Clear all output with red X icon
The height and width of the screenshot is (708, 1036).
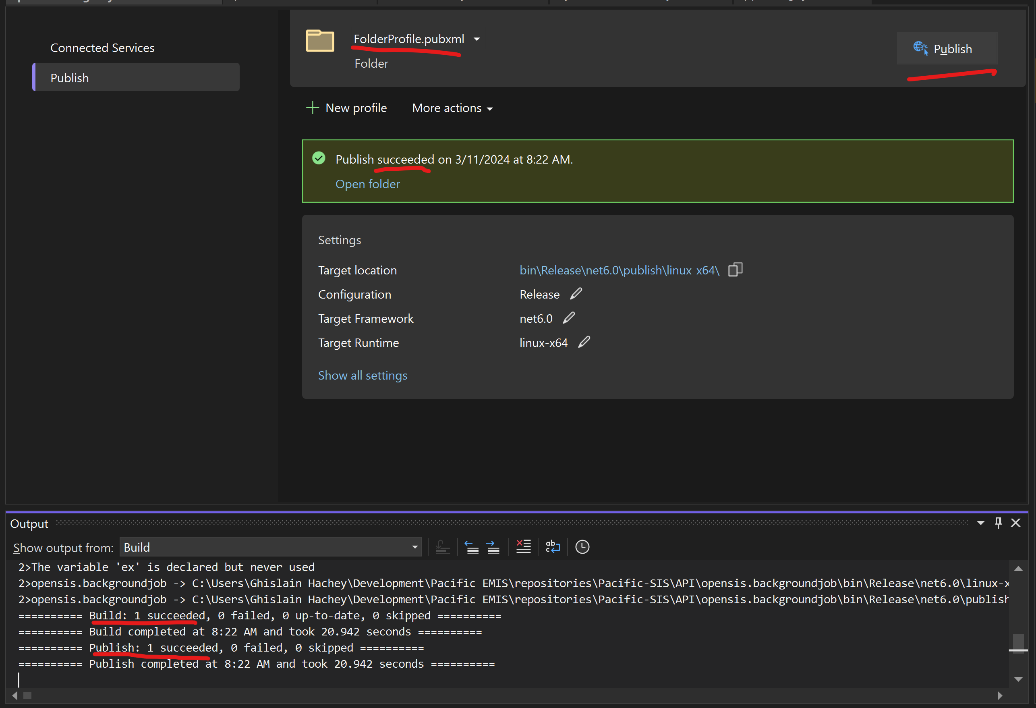(x=523, y=546)
